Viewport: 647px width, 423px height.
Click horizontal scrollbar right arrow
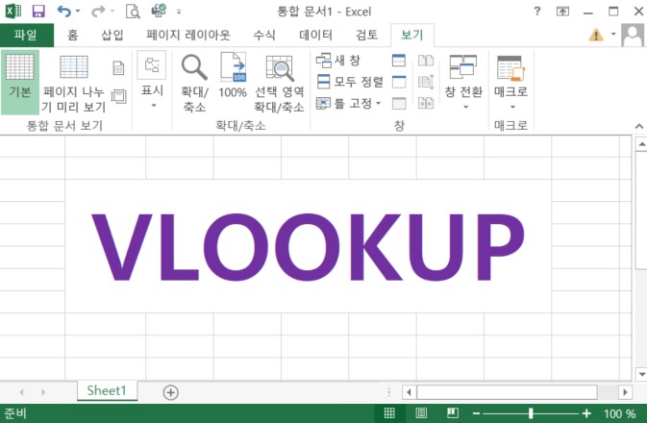coord(625,392)
